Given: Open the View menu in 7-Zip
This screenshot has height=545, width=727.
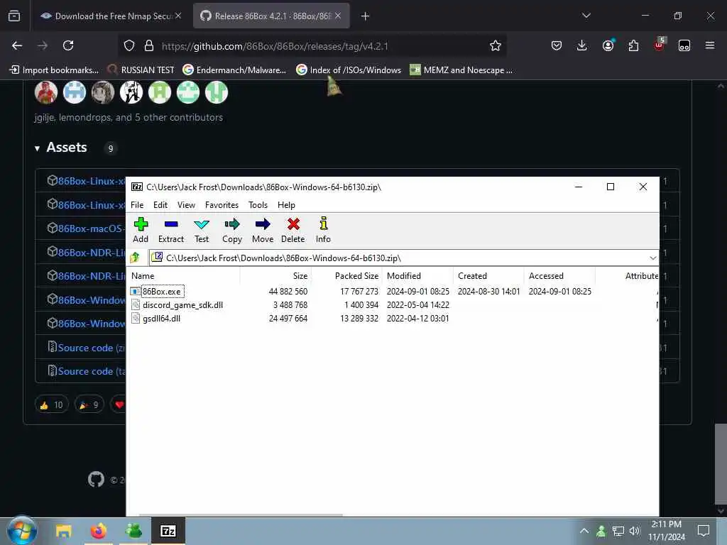Looking at the screenshot, I should pos(186,205).
